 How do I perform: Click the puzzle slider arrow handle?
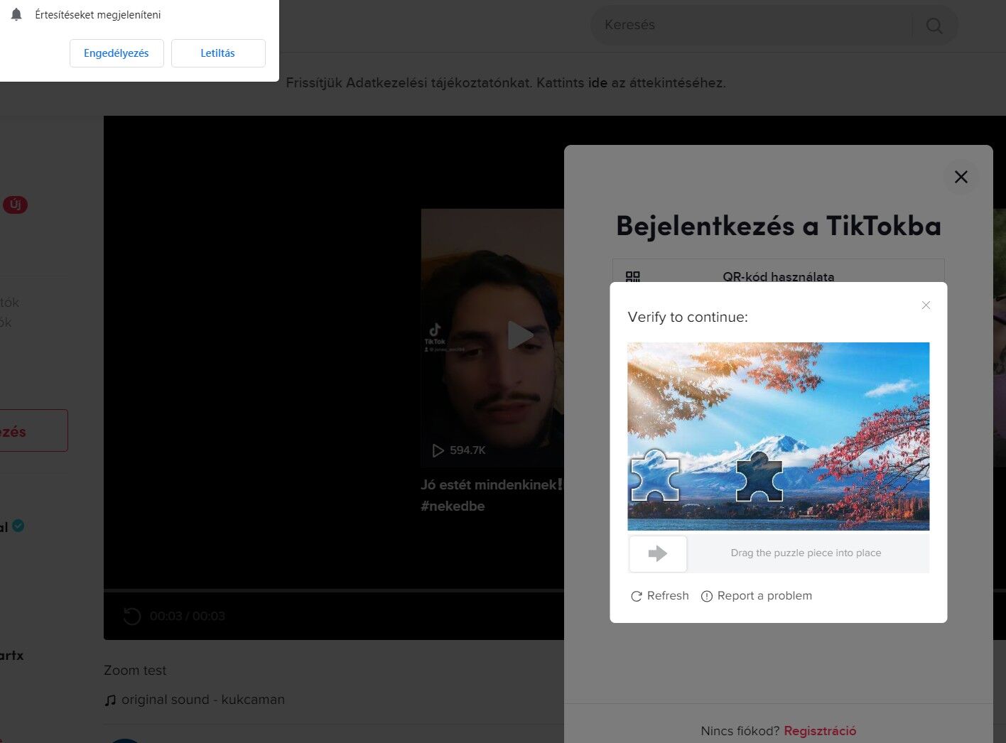(x=658, y=553)
